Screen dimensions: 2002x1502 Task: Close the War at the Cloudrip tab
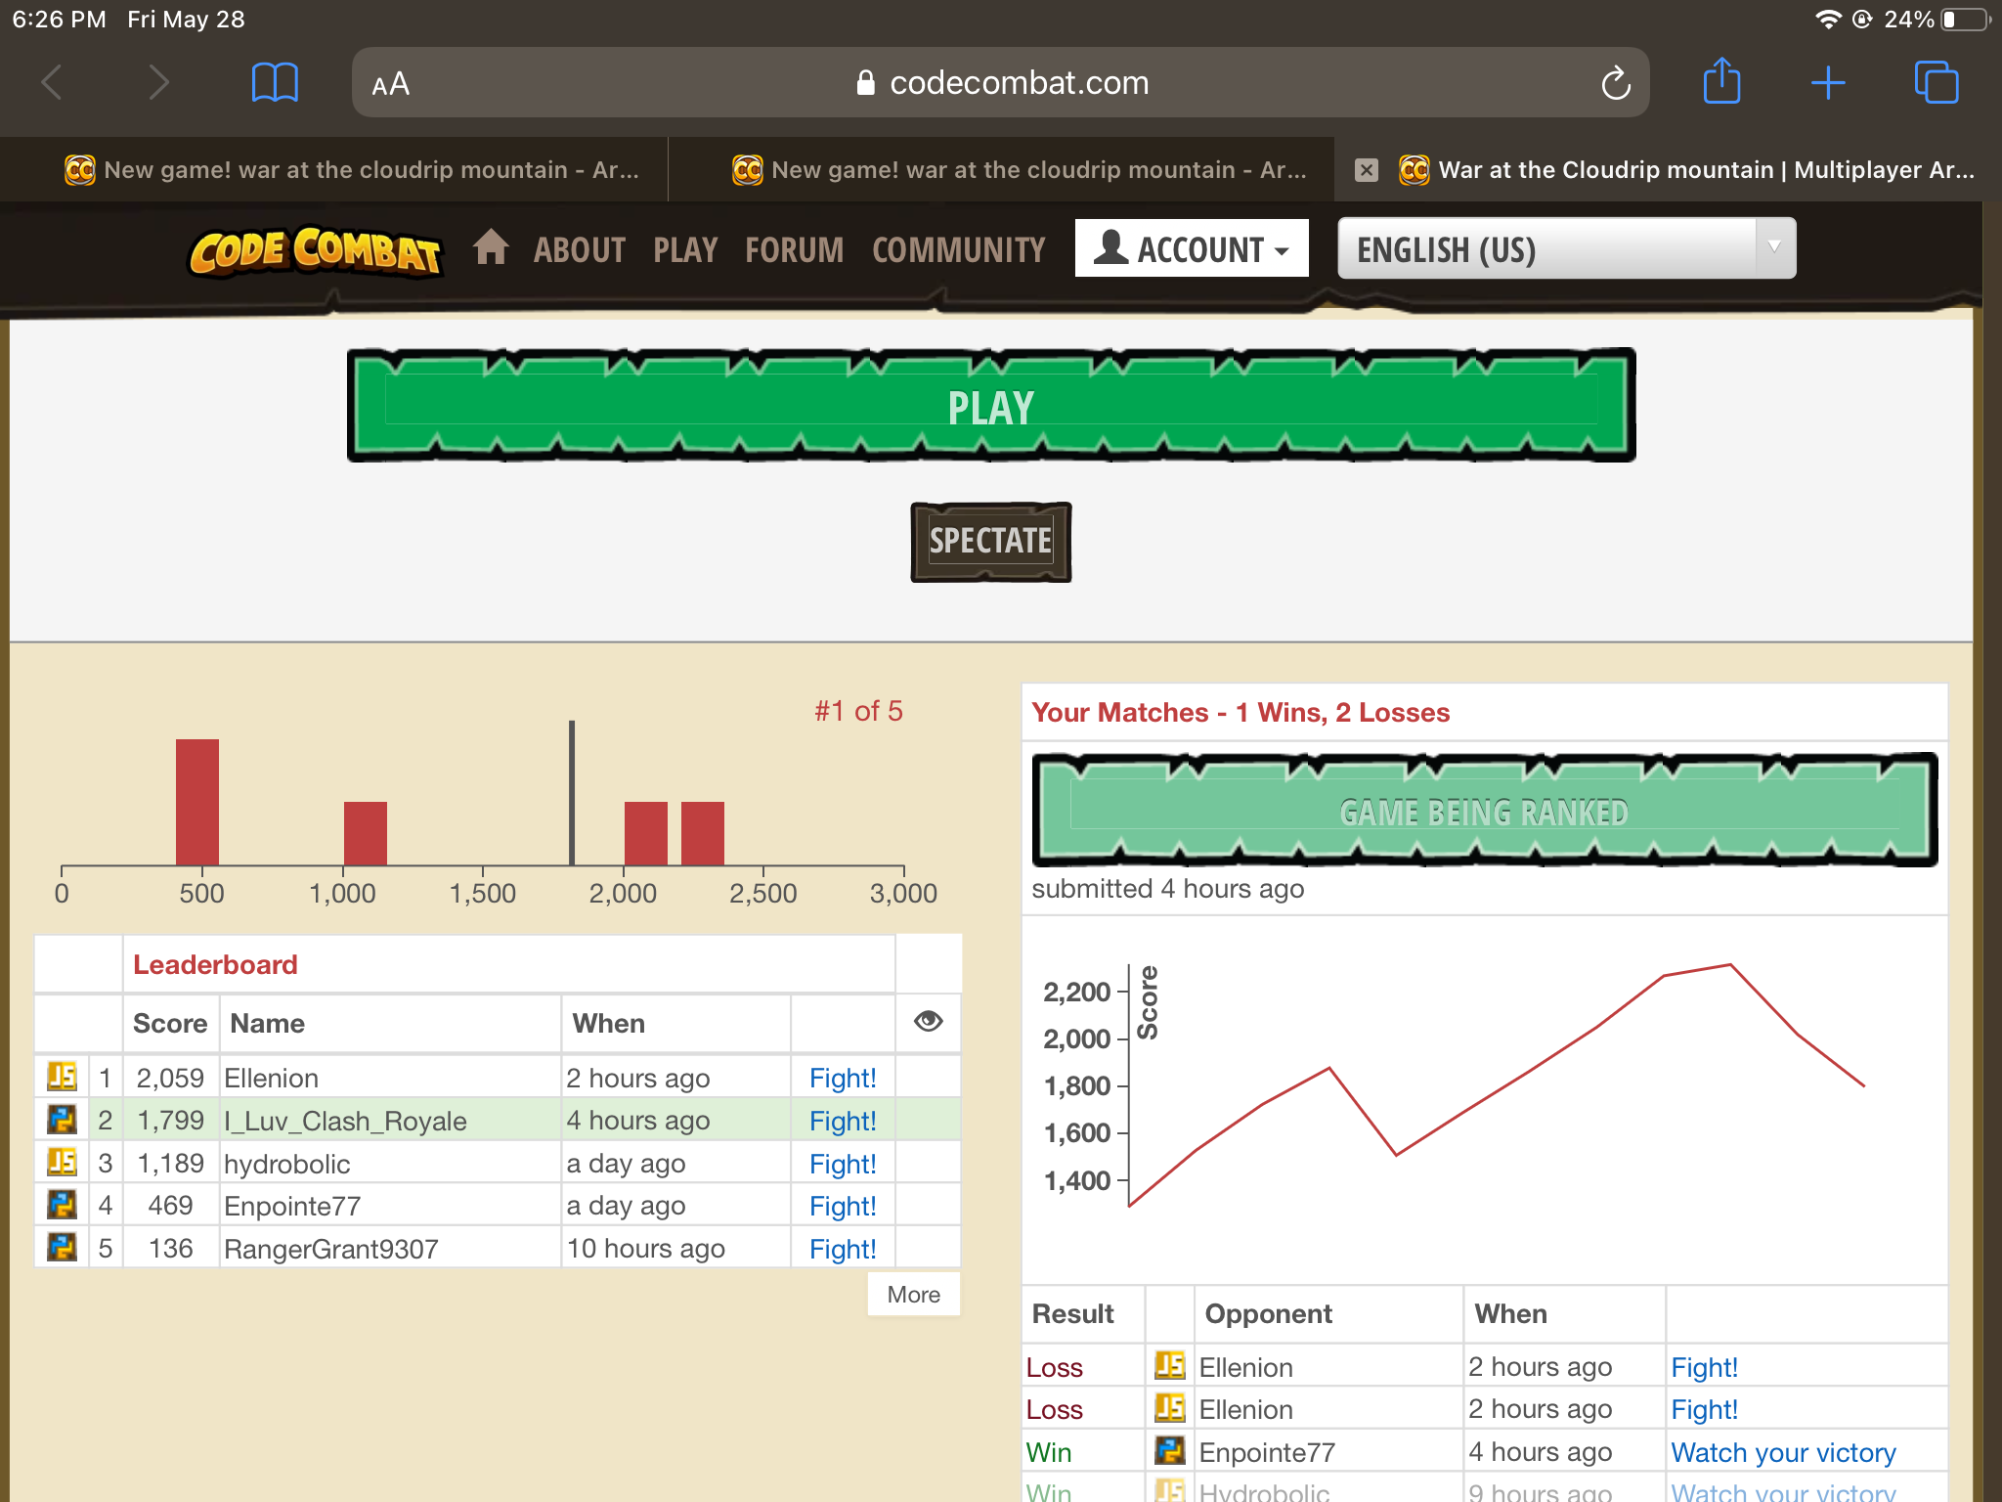(1367, 170)
